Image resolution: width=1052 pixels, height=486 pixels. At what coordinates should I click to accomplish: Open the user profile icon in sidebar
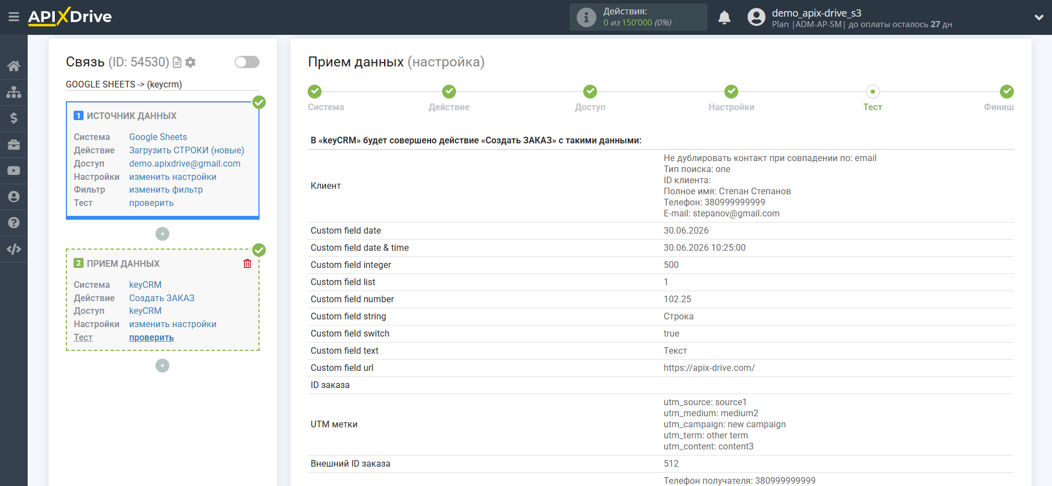[14, 197]
